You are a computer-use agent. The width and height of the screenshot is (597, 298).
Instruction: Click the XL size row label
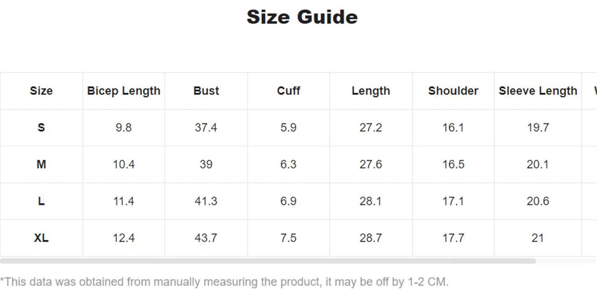click(x=41, y=238)
